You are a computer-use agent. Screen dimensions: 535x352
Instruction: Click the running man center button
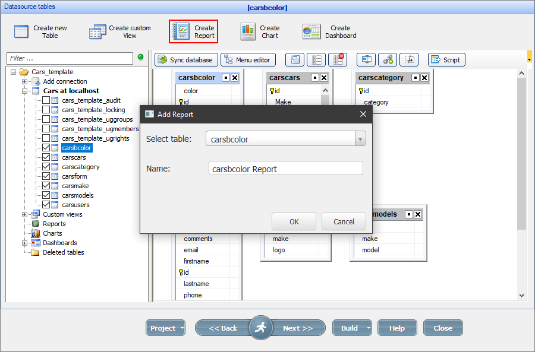(260, 328)
